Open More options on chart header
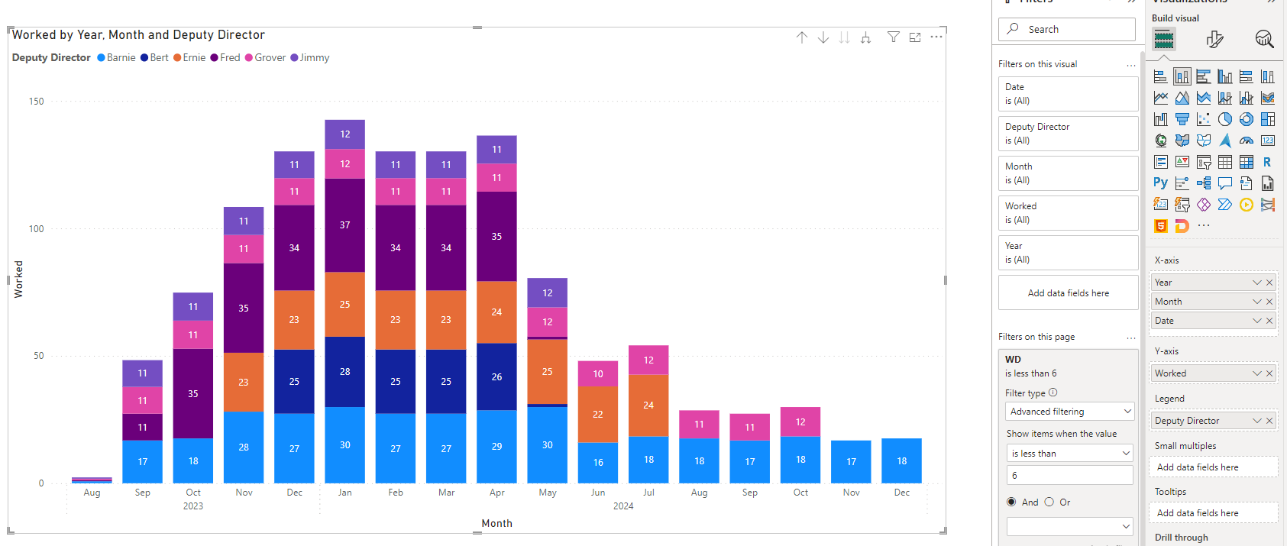The height and width of the screenshot is (546, 1287). click(x=936, y=37)
